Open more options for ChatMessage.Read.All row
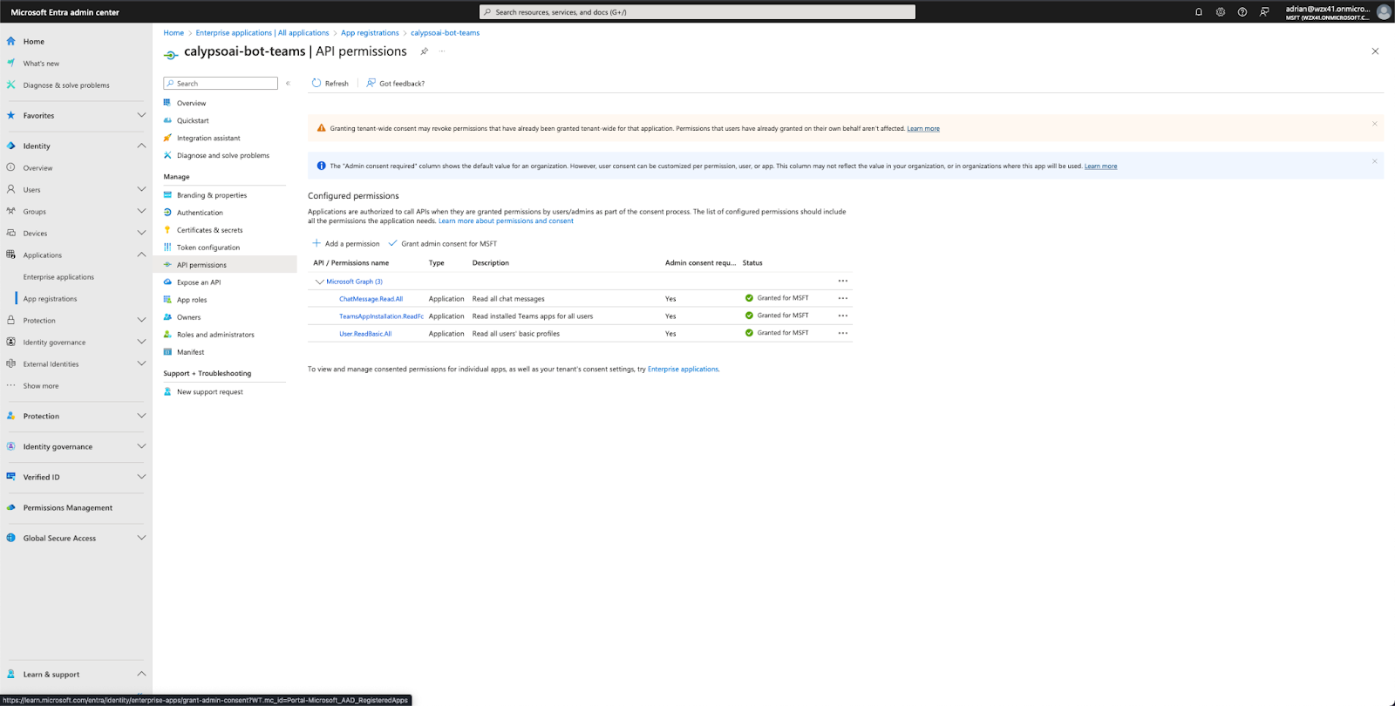Viewport: 1395px width, 706px height. pyautogui.click(x=842, y=298)
